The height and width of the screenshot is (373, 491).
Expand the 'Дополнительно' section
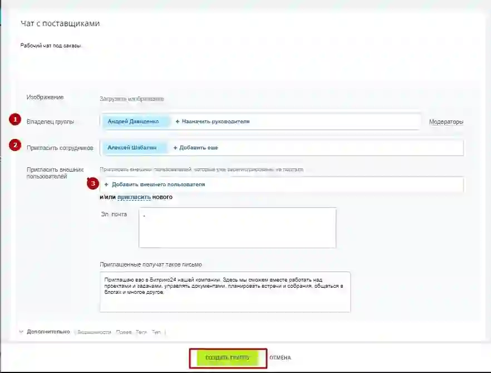pos(48,332)
